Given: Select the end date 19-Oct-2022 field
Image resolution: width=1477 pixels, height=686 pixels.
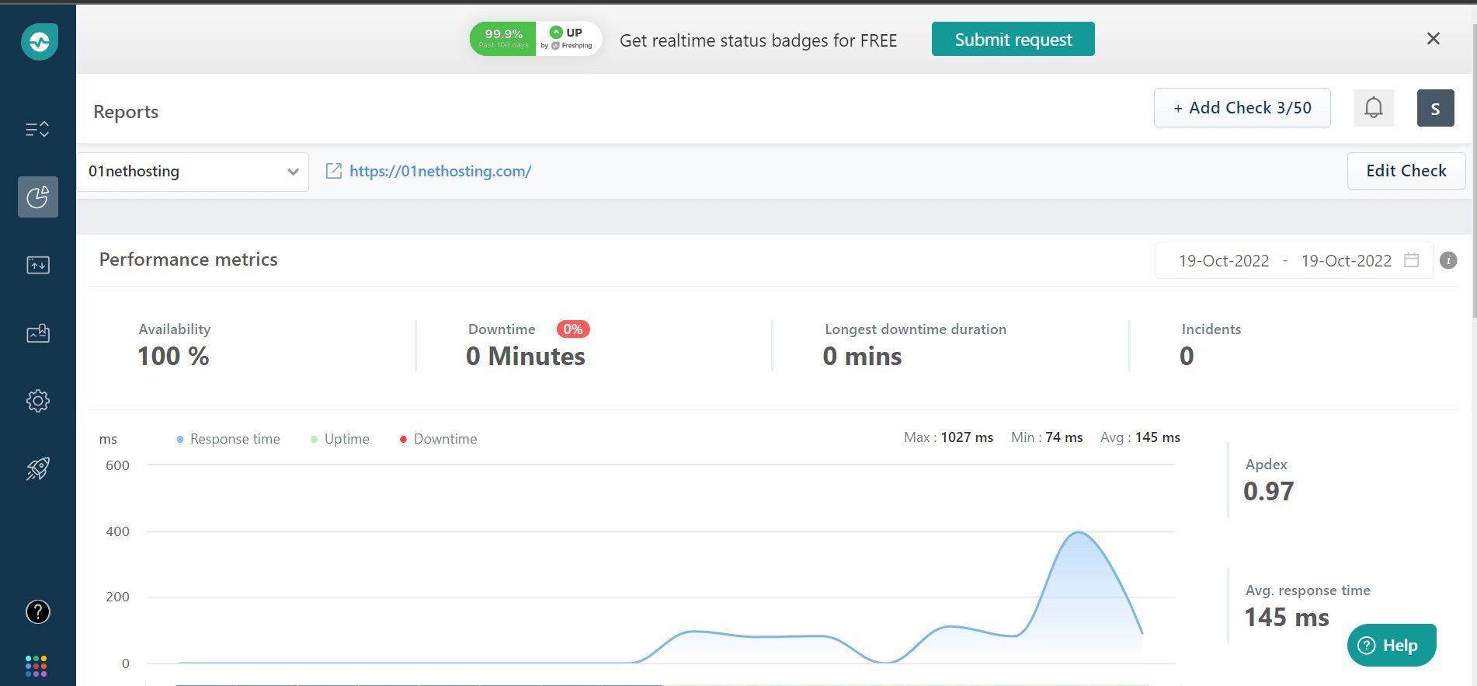Looking at the screenshot, I should click(1347, 261).
